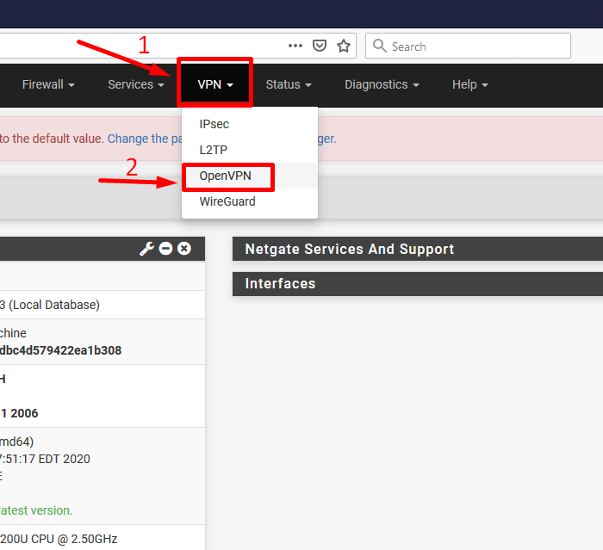Viewport: 603px width, 550px height.
Task: Open the browser page actions ellipsis menu
Action: [295, 46]
